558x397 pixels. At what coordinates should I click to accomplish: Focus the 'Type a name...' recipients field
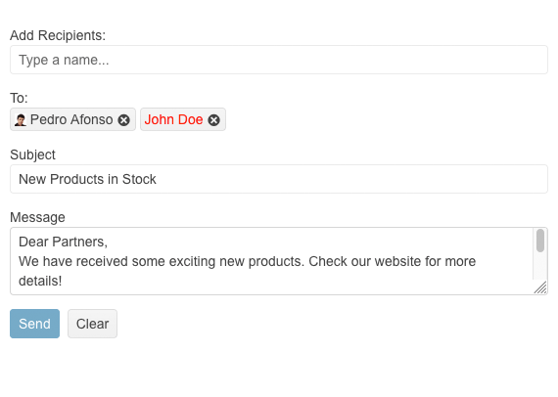point(279,60)
